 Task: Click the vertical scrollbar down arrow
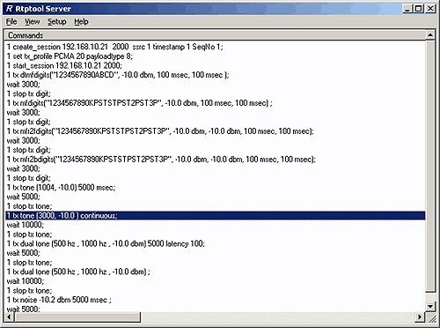(x=430, y=306)
